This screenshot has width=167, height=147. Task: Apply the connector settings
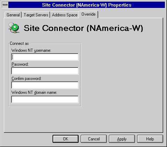tap(122, 139)
